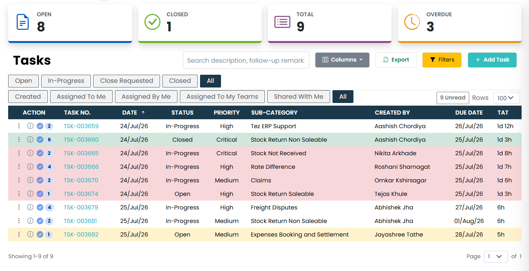This screenshot has width=529, height=271.
Task: Open task link TSK-003681
Action: tap(80, 221)
